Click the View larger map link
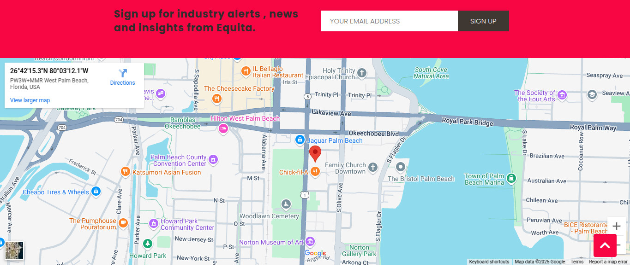 (30, 100)
